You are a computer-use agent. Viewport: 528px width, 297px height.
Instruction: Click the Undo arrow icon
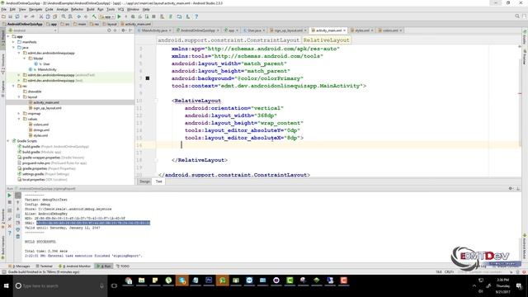tap(26, 16)
